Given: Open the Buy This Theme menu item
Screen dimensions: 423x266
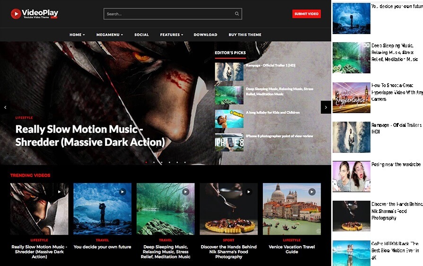Looking at the screenshot, I should 245,35.
